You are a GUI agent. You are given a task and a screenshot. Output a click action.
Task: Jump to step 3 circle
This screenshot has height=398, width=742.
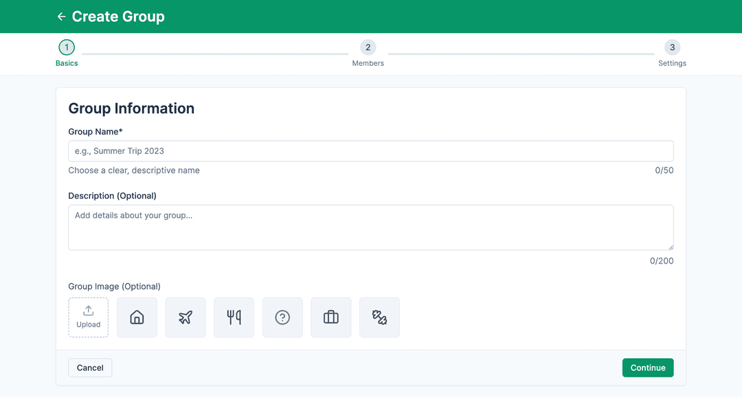tap(672, 47)
